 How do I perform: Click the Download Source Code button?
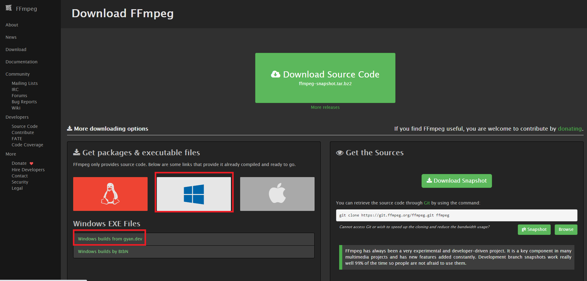click(325, 78)
